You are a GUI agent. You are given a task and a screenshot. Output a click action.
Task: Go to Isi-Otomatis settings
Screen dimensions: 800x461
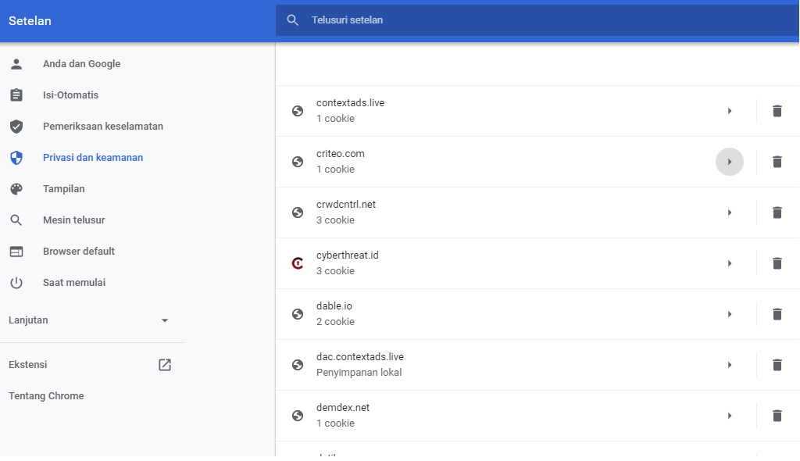click(x=70, y=95)
